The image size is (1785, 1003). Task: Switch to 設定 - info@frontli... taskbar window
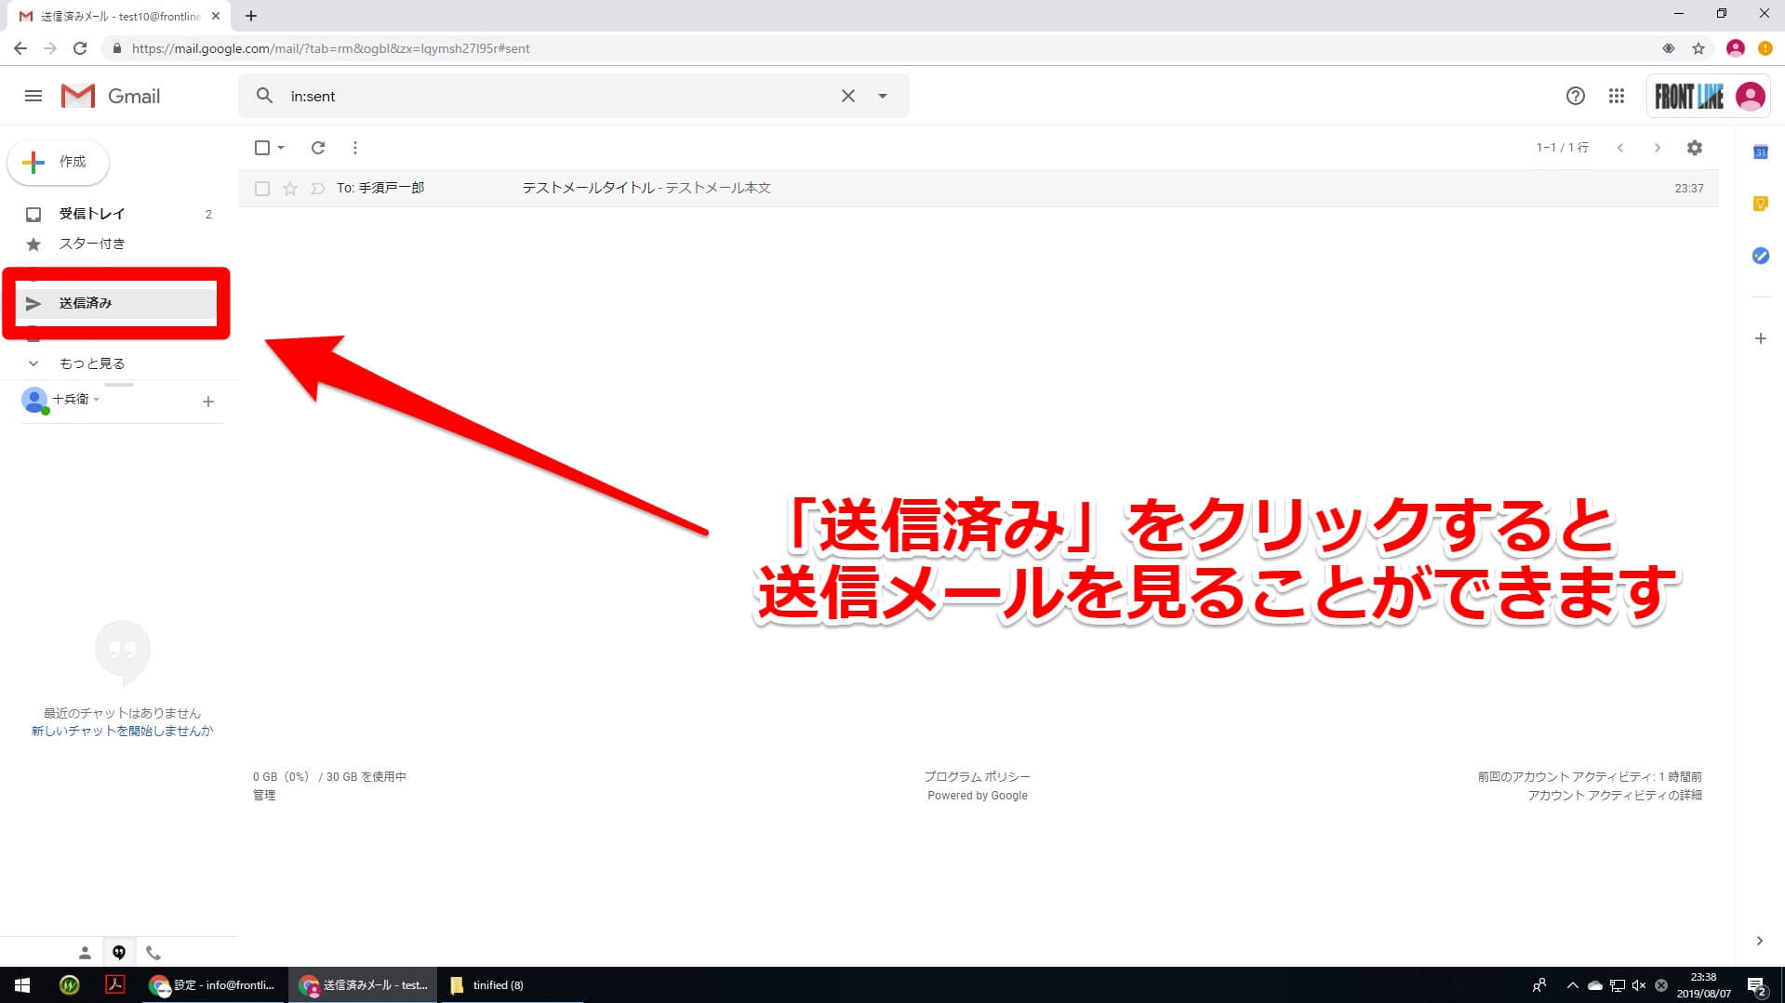[213, 985]
